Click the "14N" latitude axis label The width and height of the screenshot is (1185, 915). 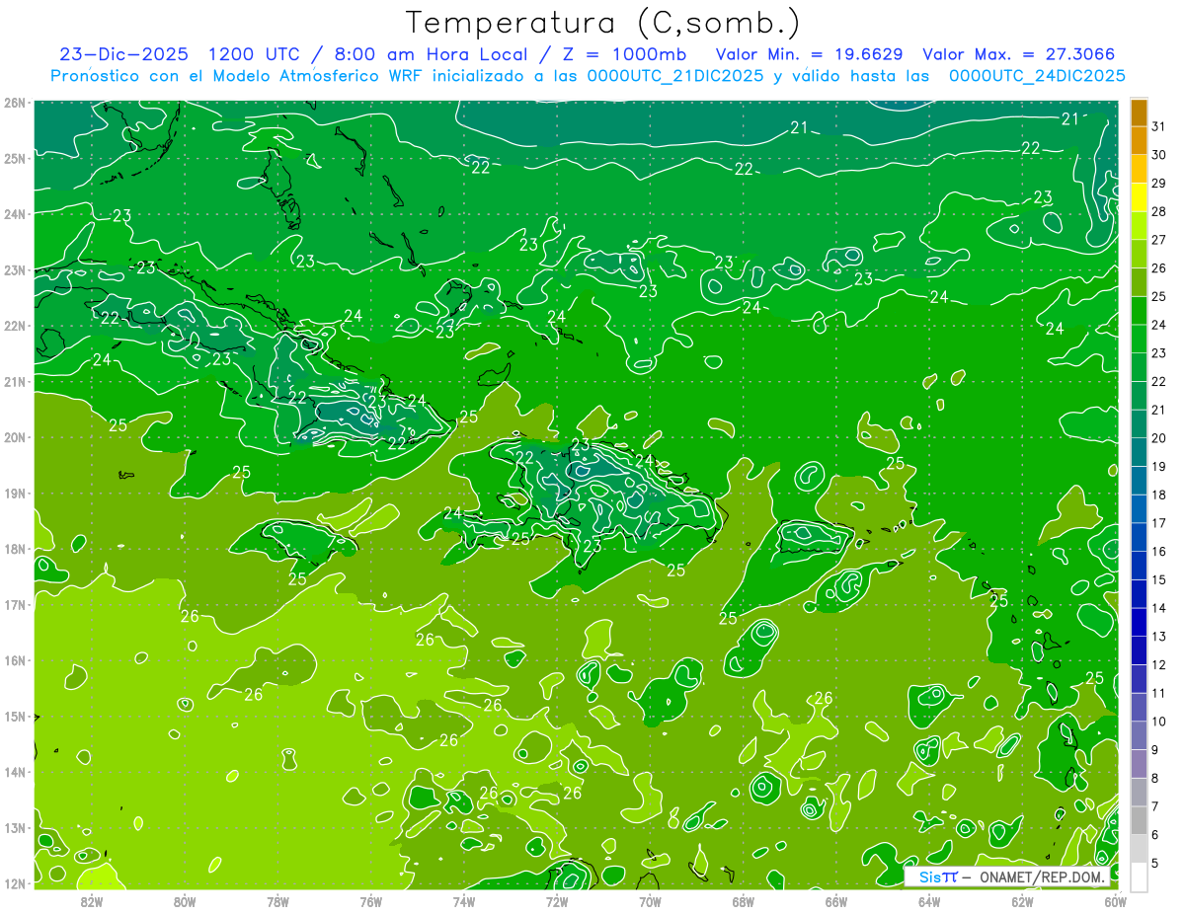point(16,772)
